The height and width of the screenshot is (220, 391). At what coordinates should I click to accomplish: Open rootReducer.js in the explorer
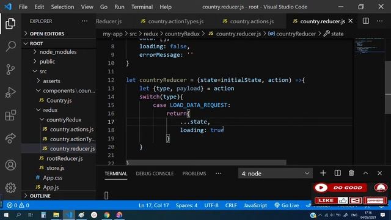(59, 158)
